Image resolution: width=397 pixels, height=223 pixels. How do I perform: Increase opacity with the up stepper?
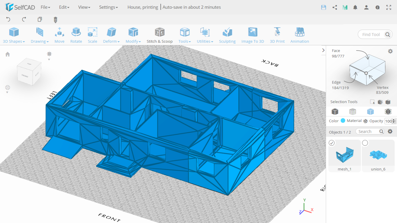394,120
